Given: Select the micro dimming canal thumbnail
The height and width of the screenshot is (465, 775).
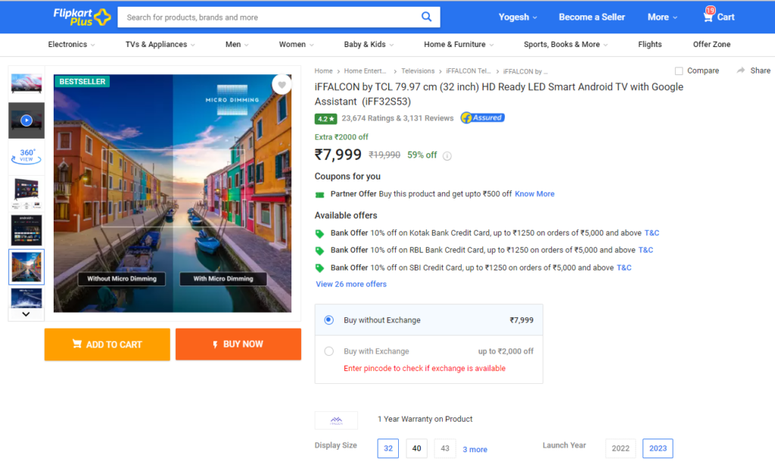Looking at the screenshot, I should [x=26, y=267].
